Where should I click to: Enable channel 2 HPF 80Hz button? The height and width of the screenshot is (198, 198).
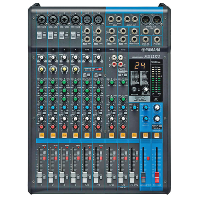tap(55, 35)
